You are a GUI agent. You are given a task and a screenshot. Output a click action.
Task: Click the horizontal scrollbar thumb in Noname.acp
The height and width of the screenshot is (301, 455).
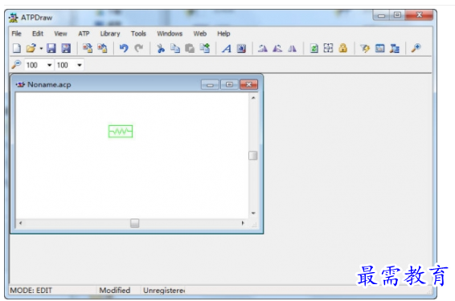(134, 223)
